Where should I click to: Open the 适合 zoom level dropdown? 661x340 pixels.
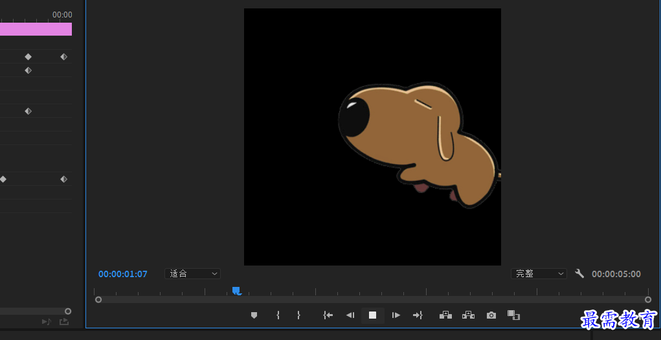click(x=192, y=274)
